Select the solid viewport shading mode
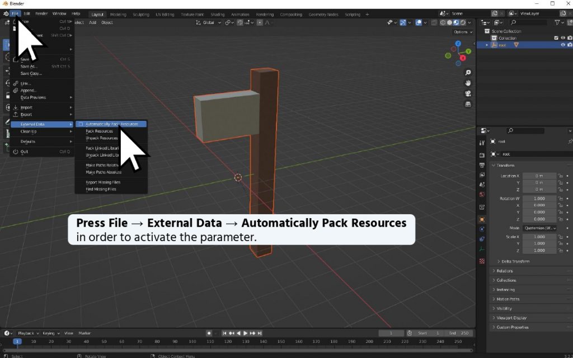The width and height of the screenshot is (573, 358). point(449,22)
